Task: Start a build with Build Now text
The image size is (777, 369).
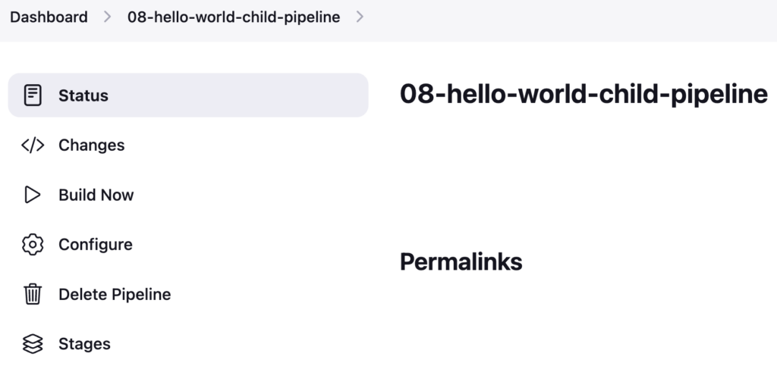Action: tap(96, 195)
